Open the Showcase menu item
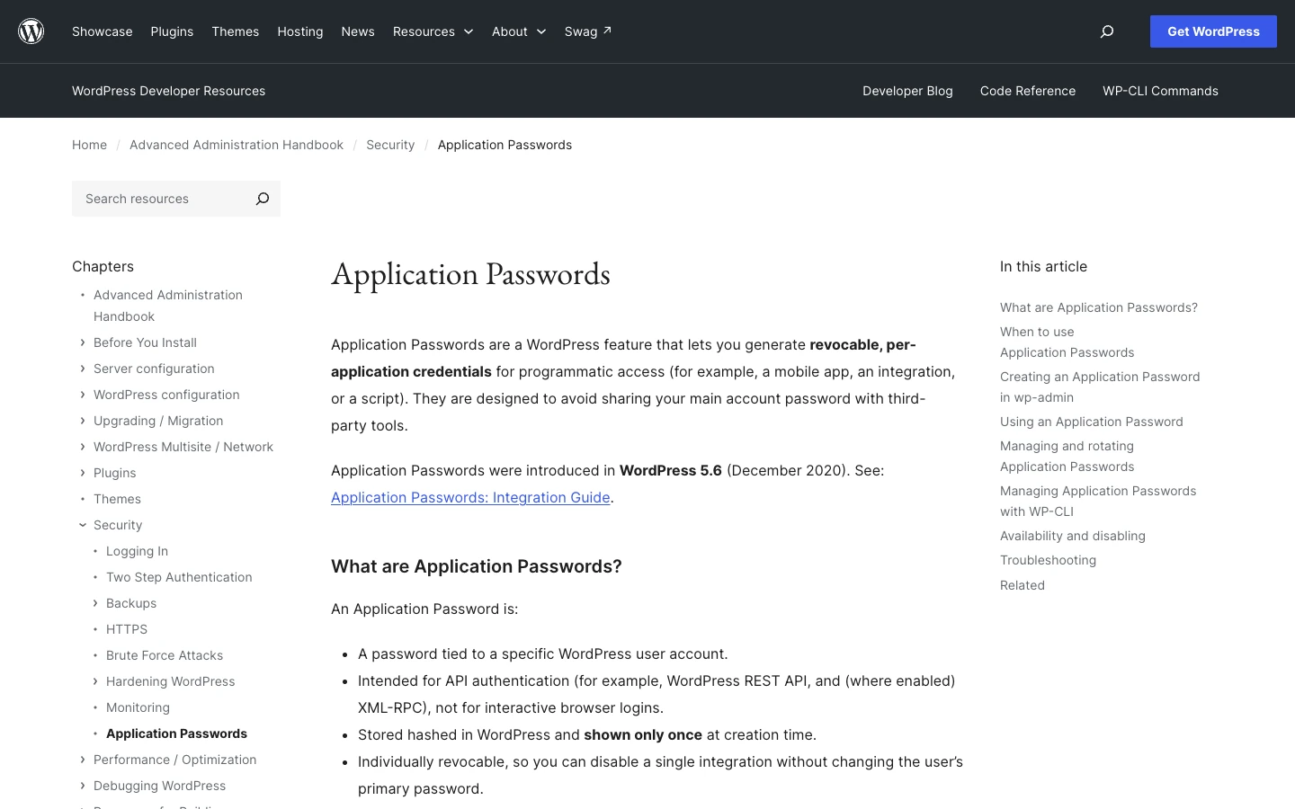This screenshot has height=809, width=1295. (103, 31)
